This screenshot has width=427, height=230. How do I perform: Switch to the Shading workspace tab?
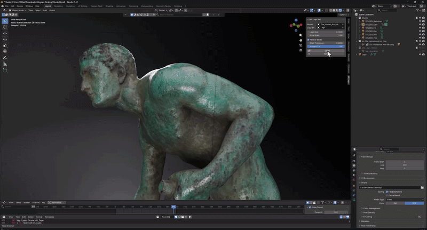(x=109, y=6)
